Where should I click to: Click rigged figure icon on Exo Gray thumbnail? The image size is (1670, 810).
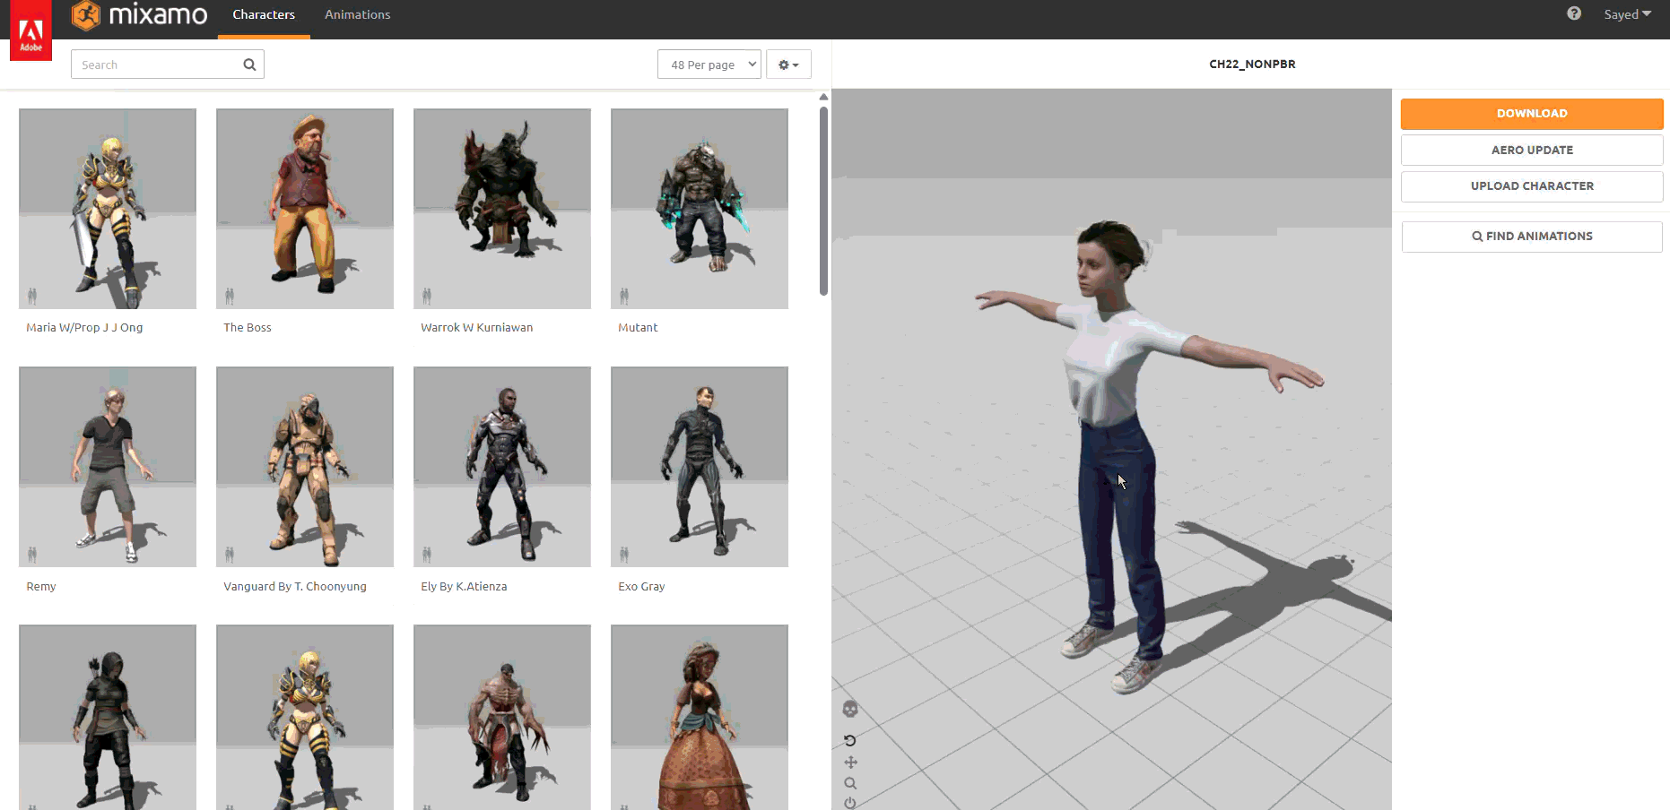click(x=624, y=555)
